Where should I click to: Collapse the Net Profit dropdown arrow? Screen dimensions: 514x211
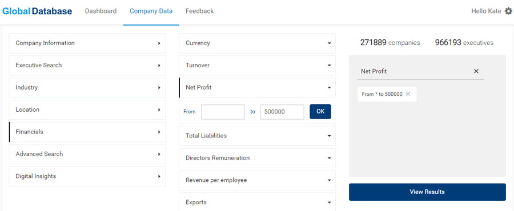[329, 88]
